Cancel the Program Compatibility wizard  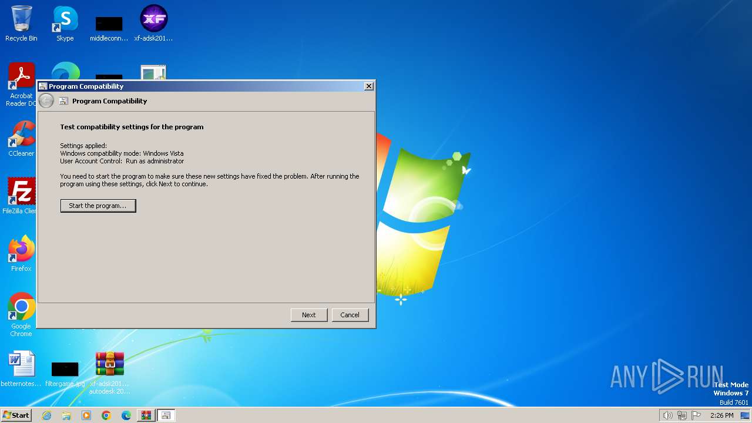[x=350, y=315]
